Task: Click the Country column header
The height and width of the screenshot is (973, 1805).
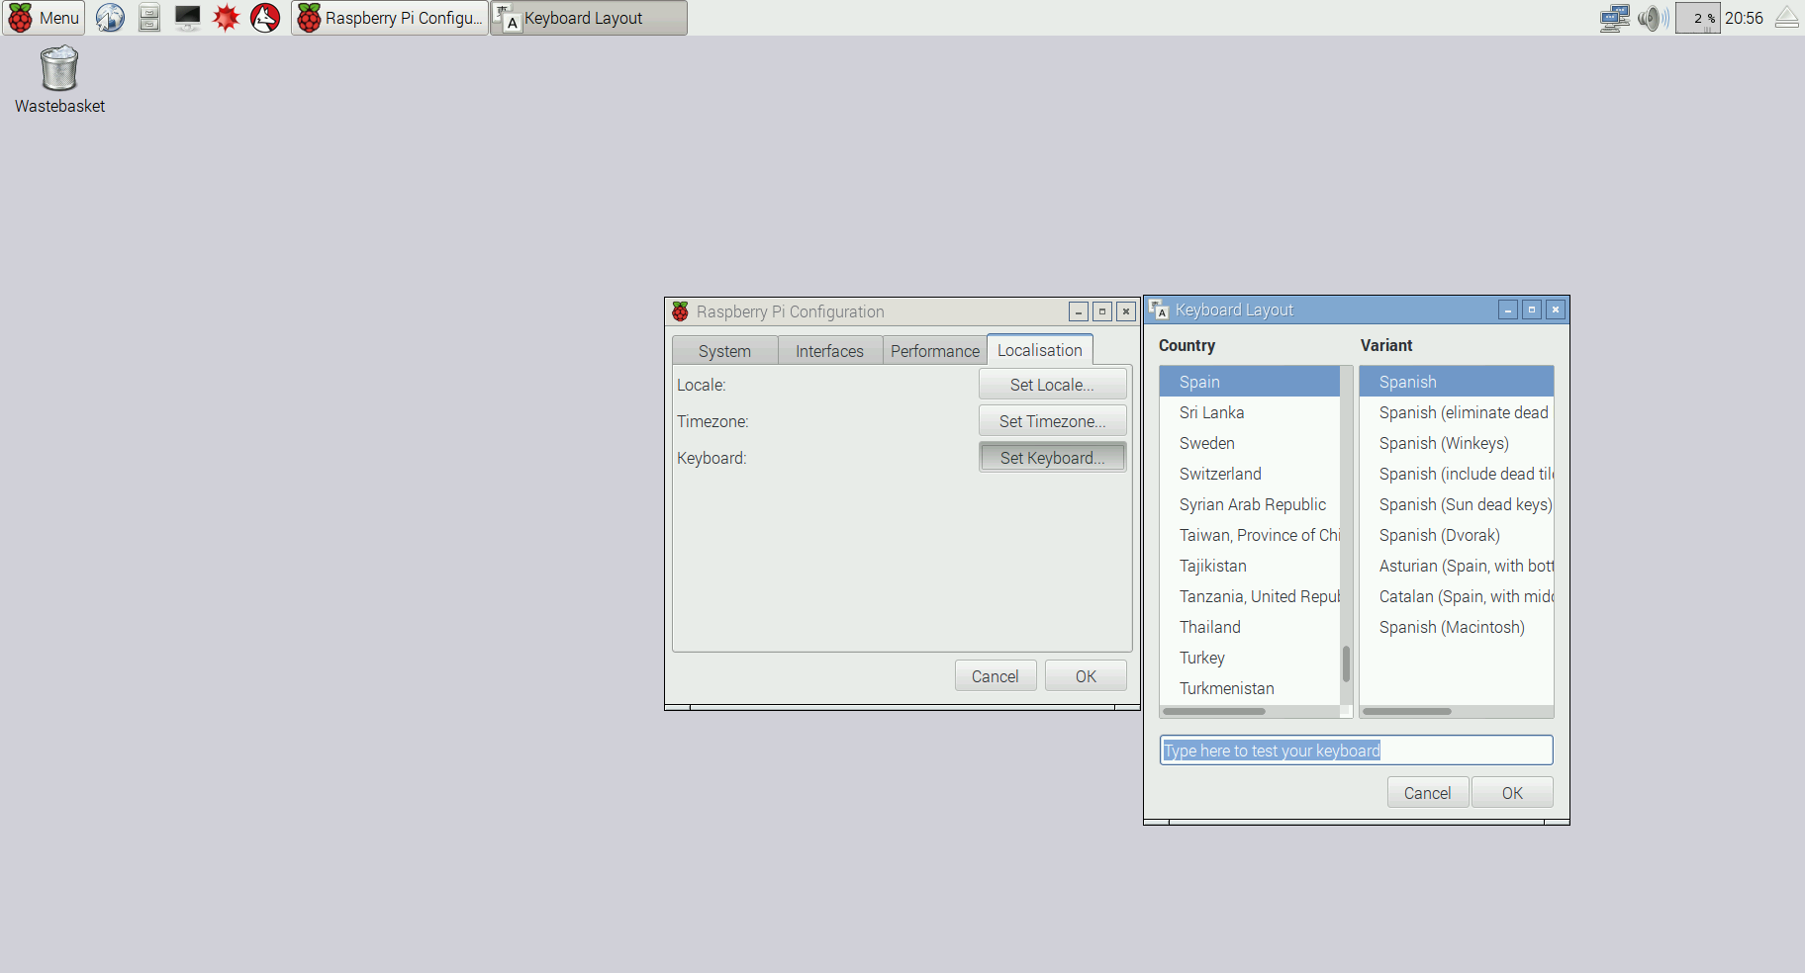Action: coord(1187,345)
